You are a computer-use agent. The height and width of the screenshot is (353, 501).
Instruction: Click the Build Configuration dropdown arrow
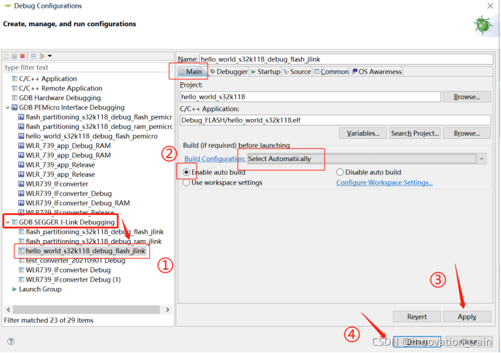point(482,159)
